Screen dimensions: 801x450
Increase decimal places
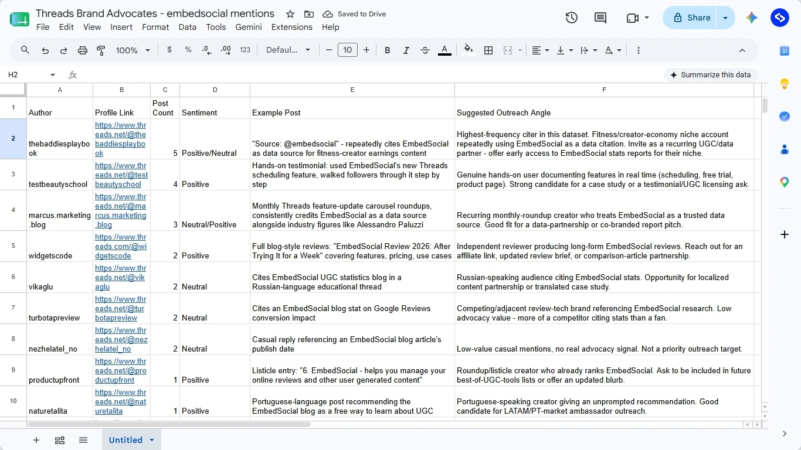point(226,50)
